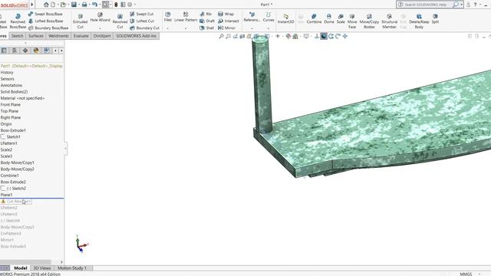Select the Scale tool in ribbon
Screen dimensions: 491x276
341,18
